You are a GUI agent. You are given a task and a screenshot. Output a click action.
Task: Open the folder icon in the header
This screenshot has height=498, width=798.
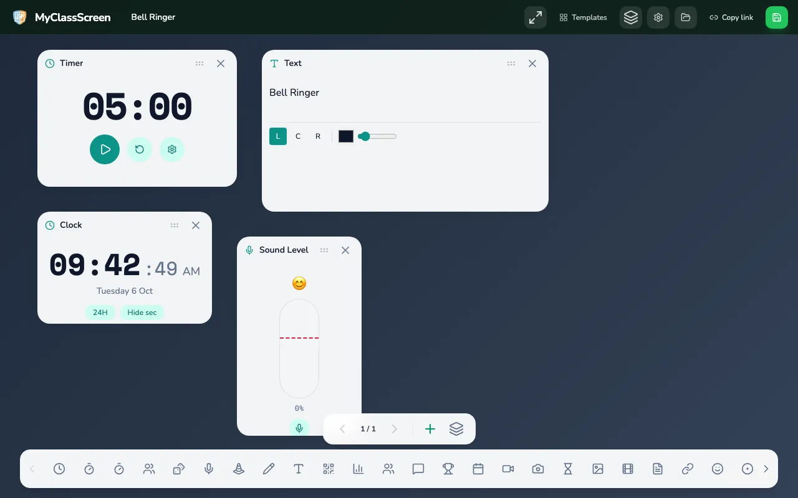point(686,17)
